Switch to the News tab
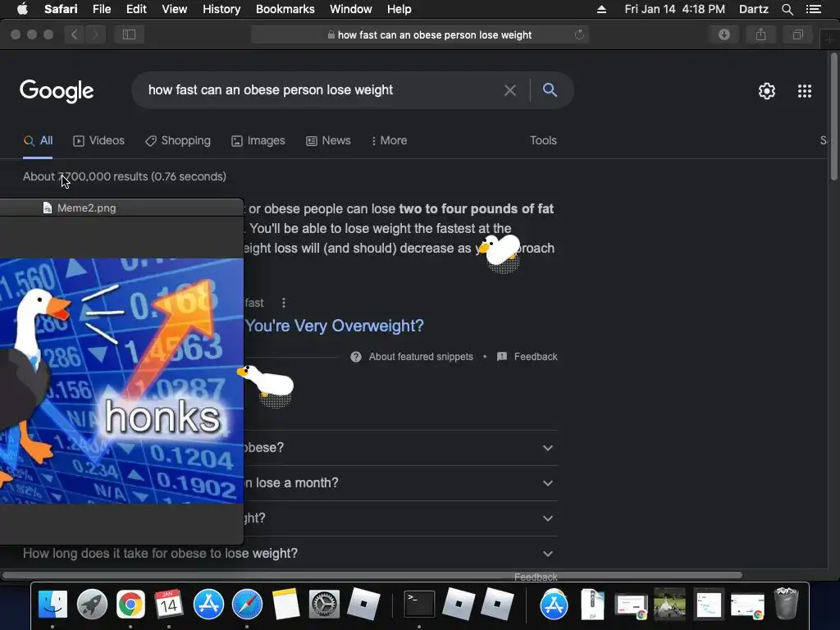The width and height of the screenshot is (840, 630). point(328,140)
